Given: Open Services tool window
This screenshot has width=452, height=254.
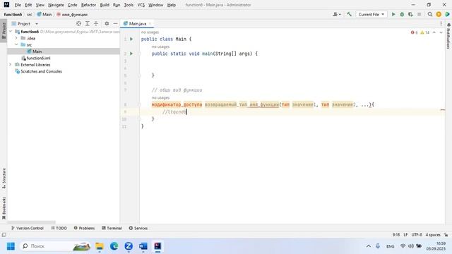Looking at the screenshot, I should point(138,228).
